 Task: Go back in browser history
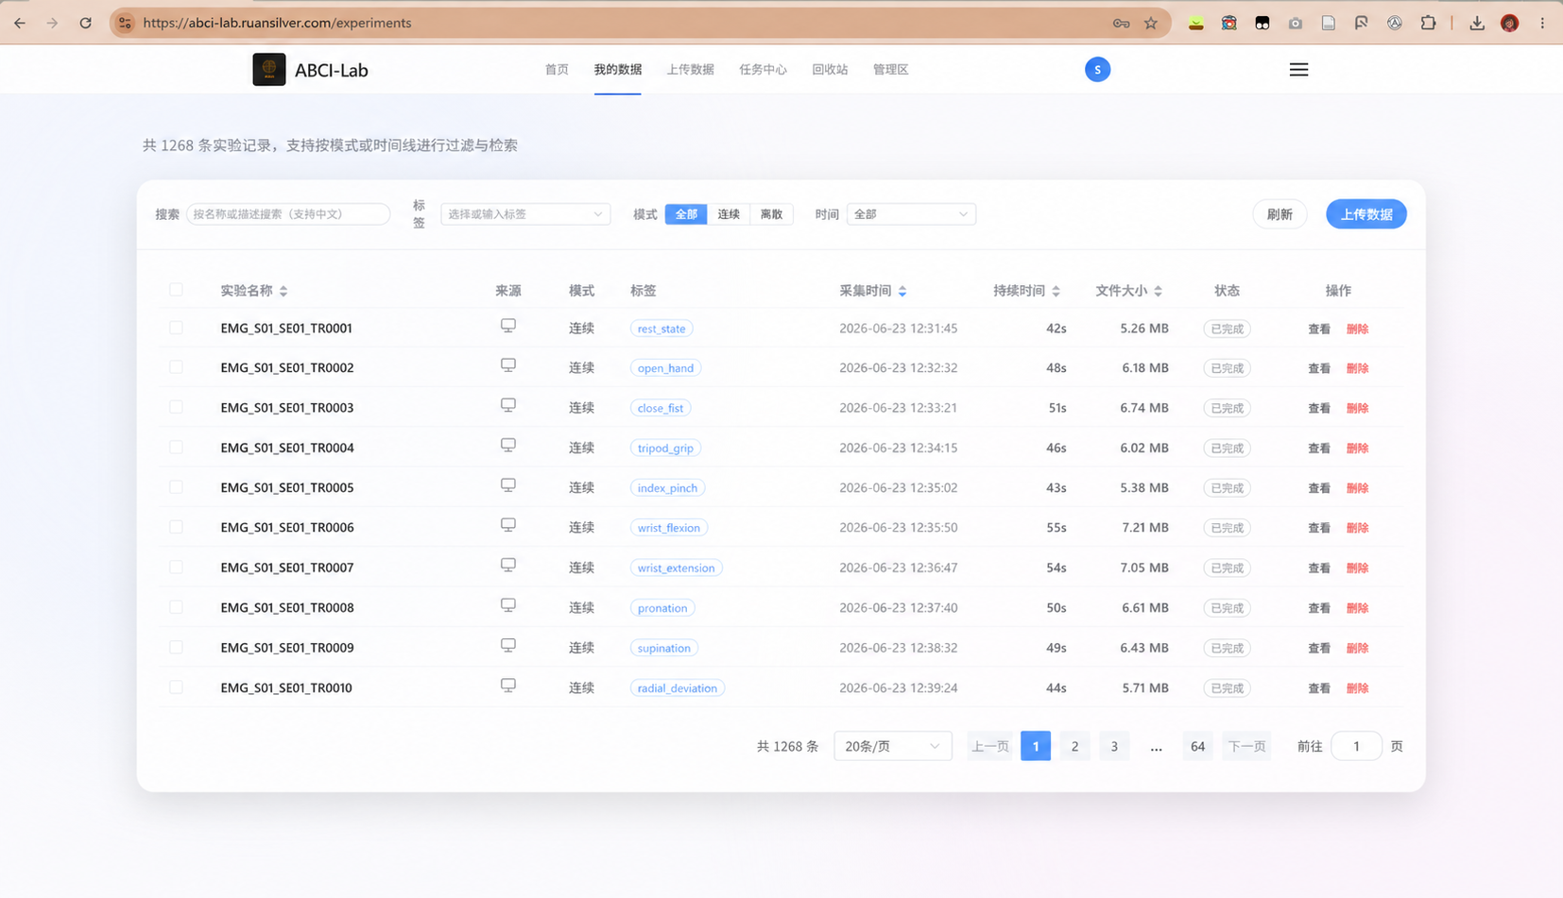tap(20, 23)
